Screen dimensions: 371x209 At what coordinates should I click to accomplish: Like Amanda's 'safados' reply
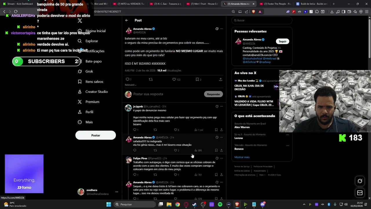175,150
